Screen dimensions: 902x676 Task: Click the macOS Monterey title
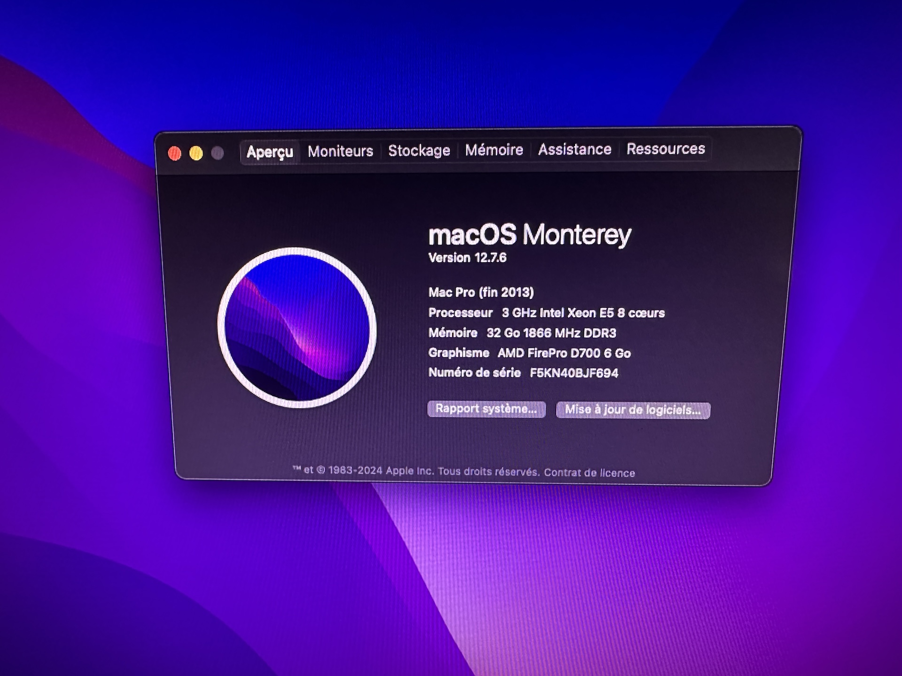coord(529,235)
